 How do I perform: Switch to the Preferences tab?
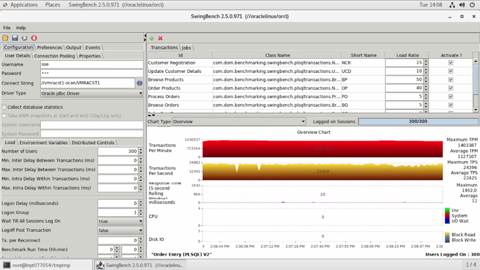coord(49,47)
